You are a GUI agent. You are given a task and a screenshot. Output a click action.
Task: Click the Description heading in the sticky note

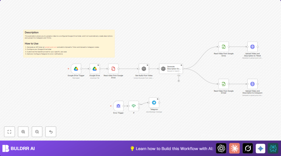32,33
